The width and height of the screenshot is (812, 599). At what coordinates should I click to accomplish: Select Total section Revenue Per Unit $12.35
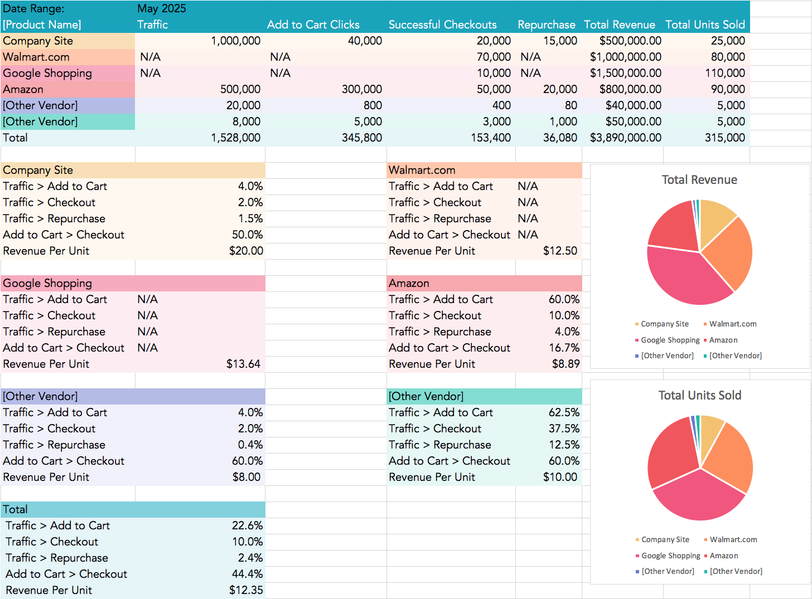coord(246,590)
